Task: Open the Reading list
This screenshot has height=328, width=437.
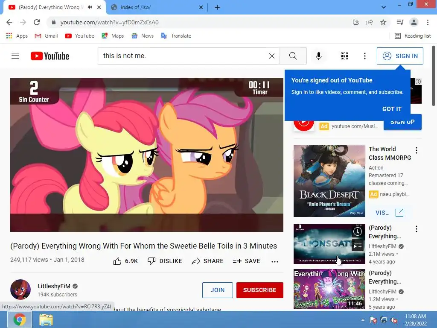Action: (413, 36)
